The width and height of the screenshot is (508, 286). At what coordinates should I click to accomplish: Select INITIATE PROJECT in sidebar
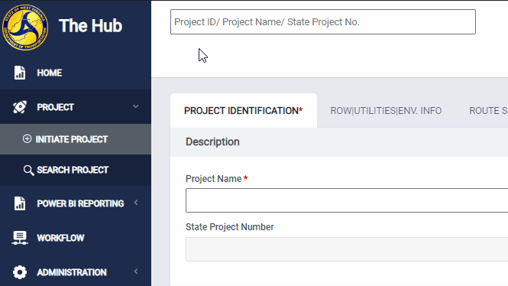point(76,139)
